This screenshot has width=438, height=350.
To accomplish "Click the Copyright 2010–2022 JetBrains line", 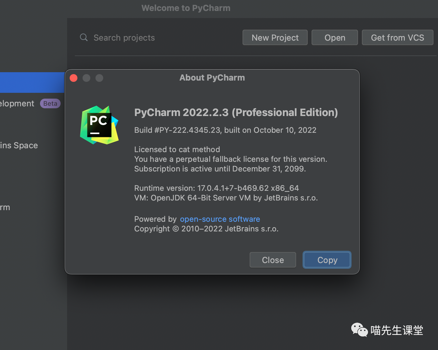I will point(206,229).
